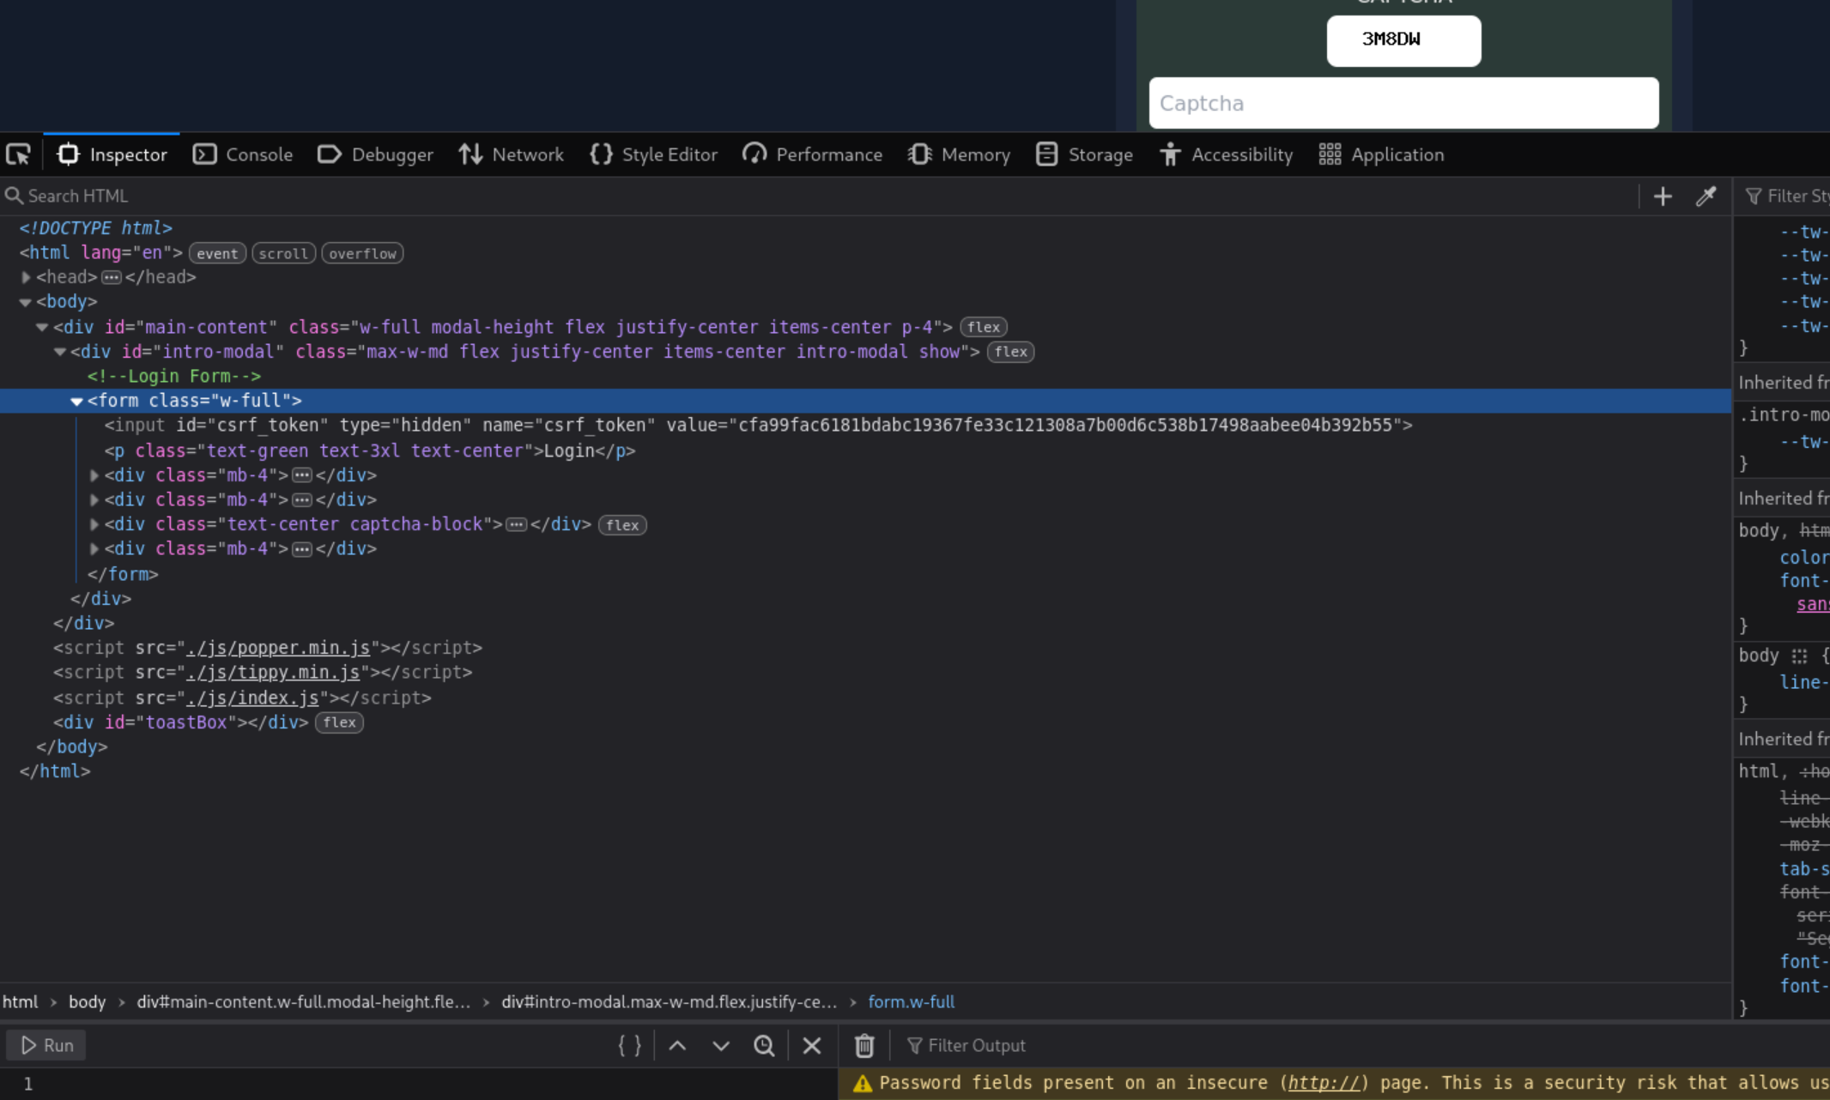Click the event badge on html tag
Viewport: 1830px width, 1100px height.
point(217,253)
